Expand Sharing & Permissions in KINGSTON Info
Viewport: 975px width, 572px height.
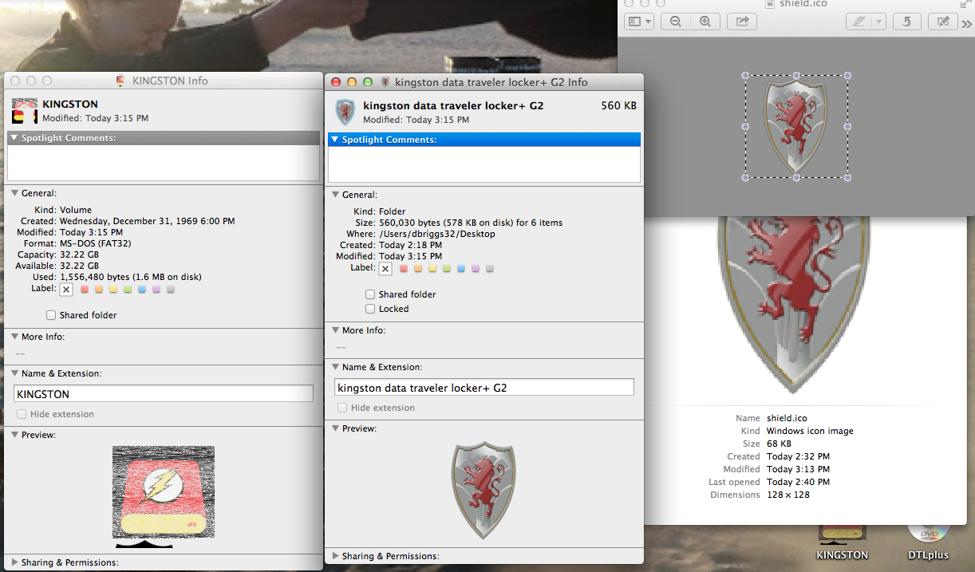tap(14, 562)
